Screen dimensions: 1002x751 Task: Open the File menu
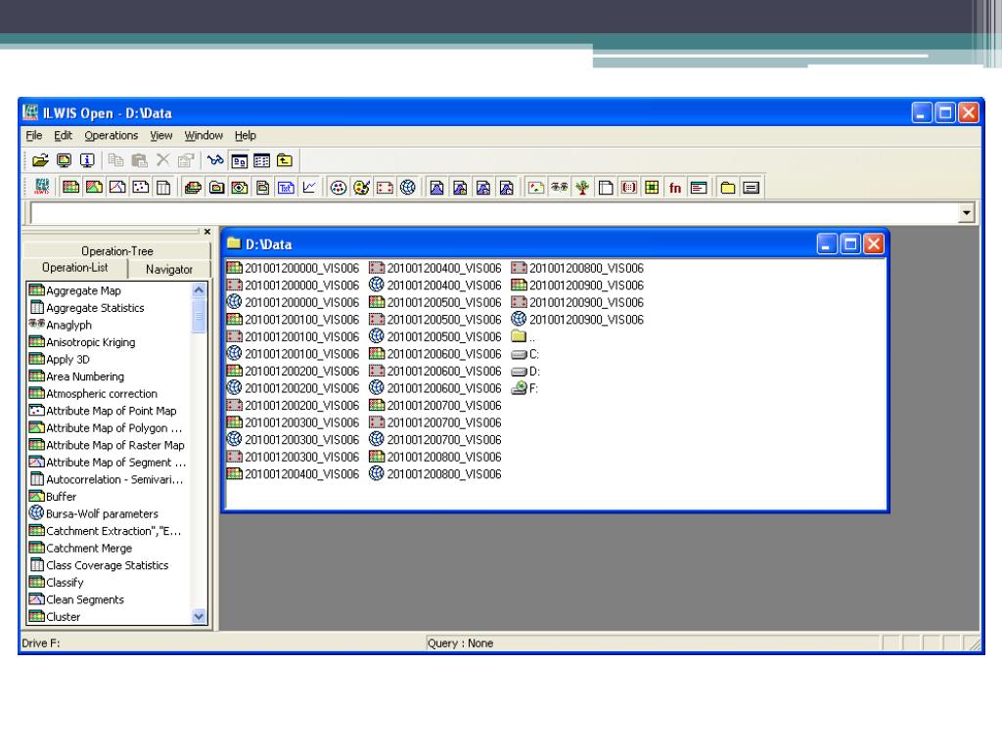(x=34, y=135)
